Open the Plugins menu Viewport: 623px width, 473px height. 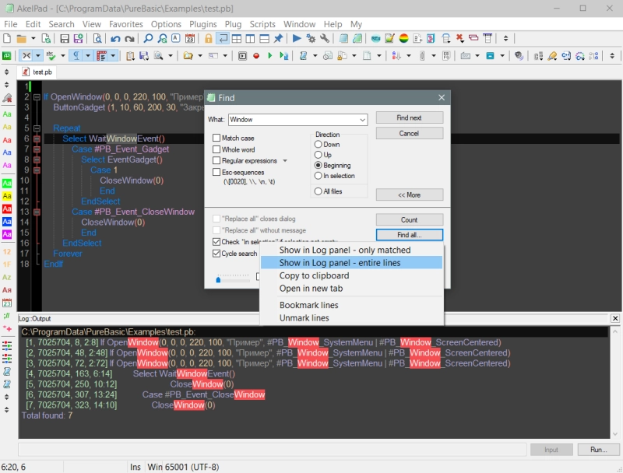(203, 24)
